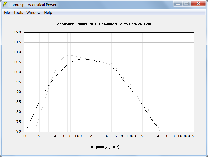208x157 pixels.
Task: Open the Window menu
Action: (x=33, y=13)
